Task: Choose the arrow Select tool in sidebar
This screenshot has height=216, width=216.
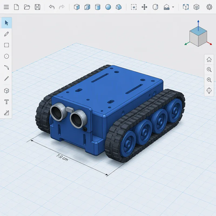Action: (x=6, y=23)
